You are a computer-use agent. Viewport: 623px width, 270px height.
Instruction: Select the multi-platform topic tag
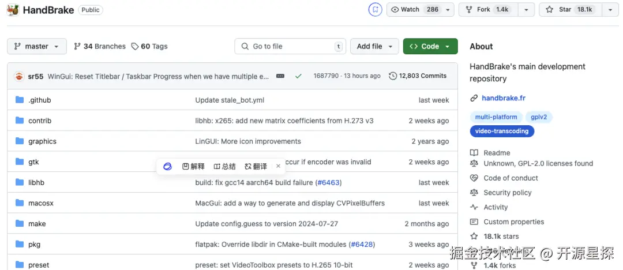(x=496, y=117)
